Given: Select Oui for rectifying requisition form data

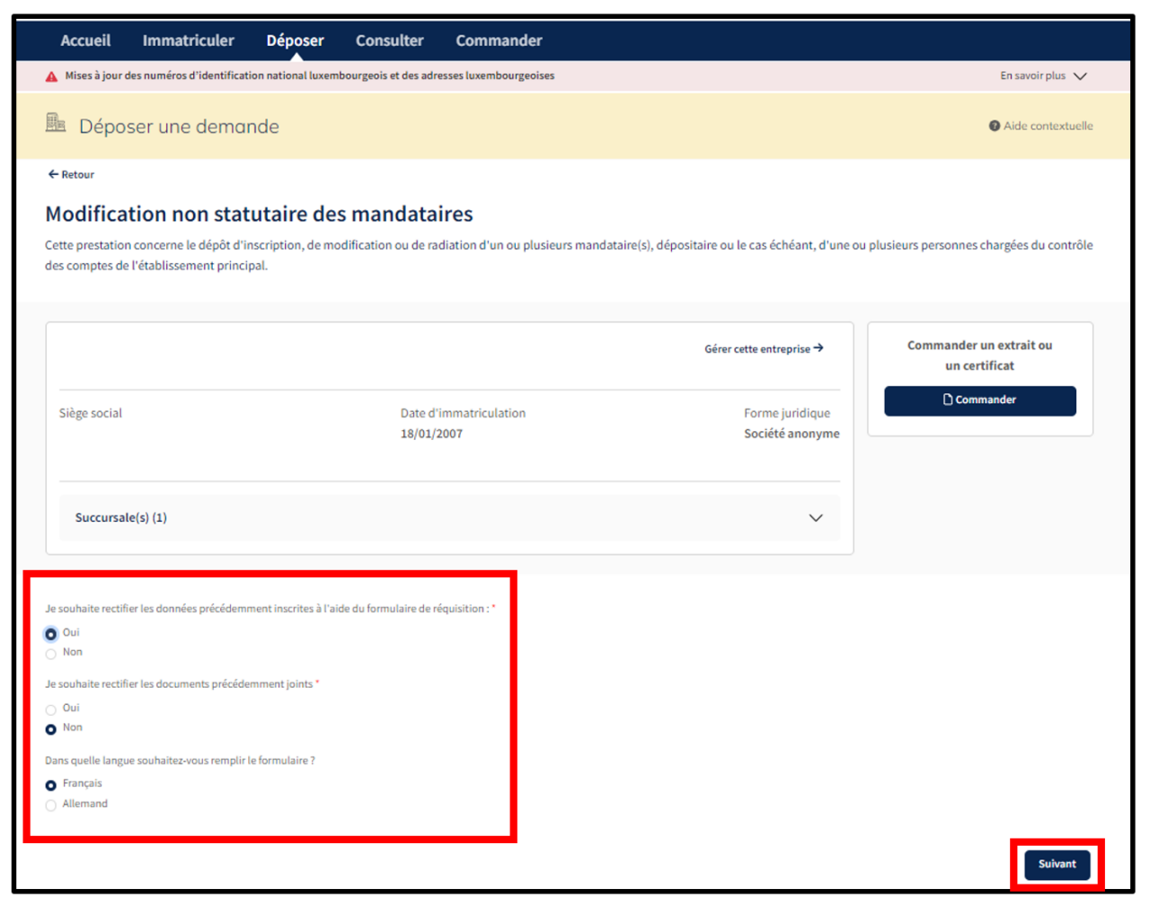Looking at the screenshot, I should coord(51,634).
